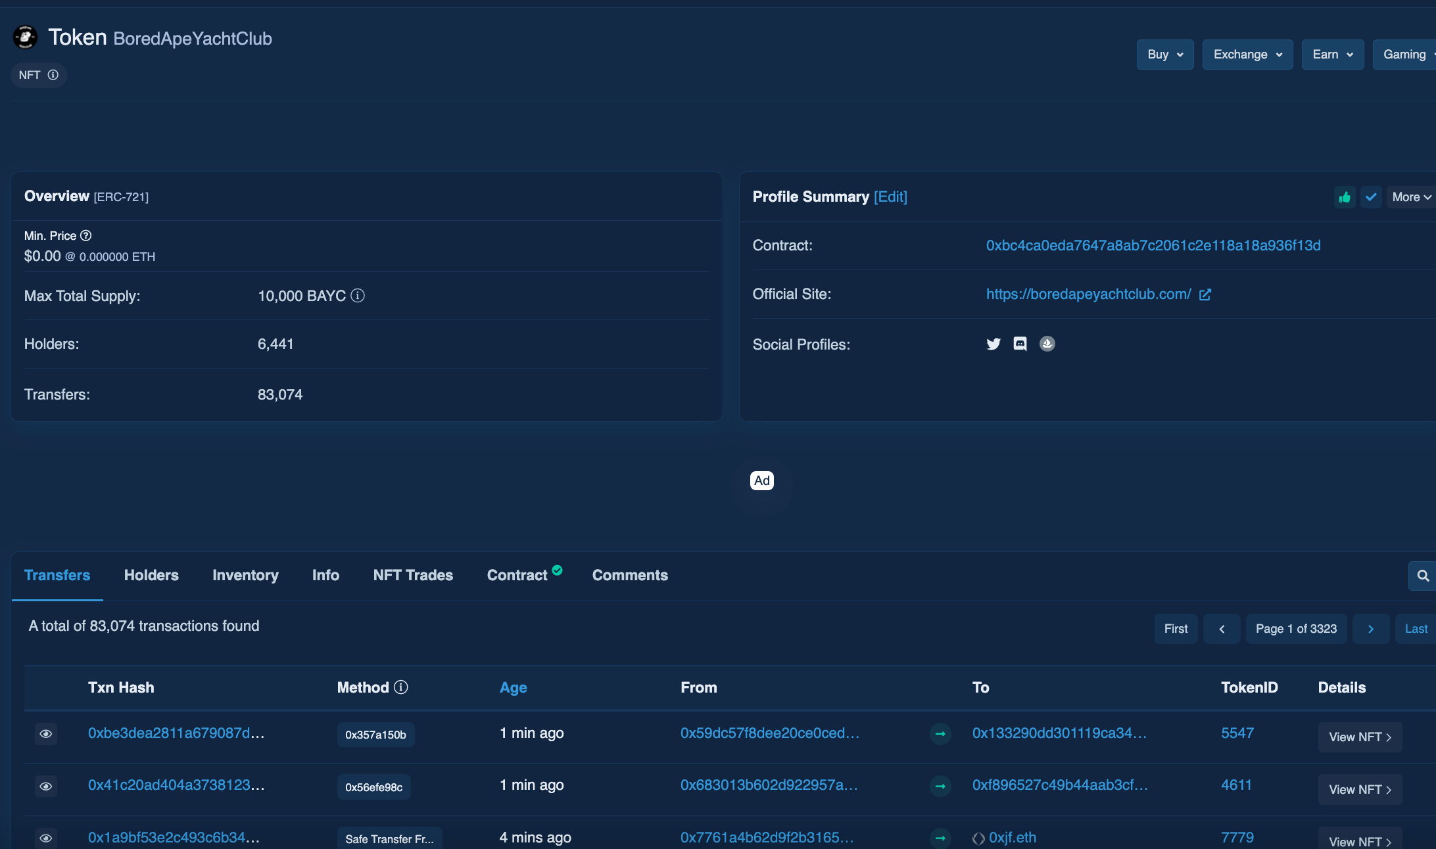This screenshot has width=1436, height=849.
Task: Open the 0xjf.eth recipient link
Action: click(1013, 837)
